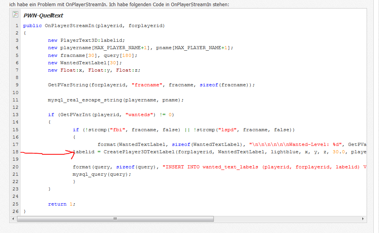Click the empty scrollbar track right of thumb
Viewport: 379px width, 233px height.
(286, 219)
